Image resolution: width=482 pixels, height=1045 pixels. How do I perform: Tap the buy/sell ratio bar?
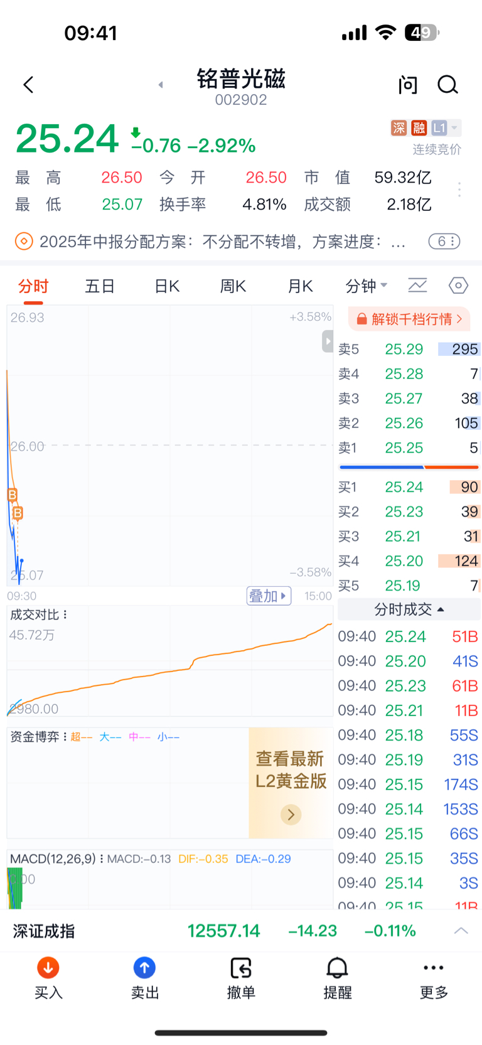pyautogui.click(x=409, y=468)
